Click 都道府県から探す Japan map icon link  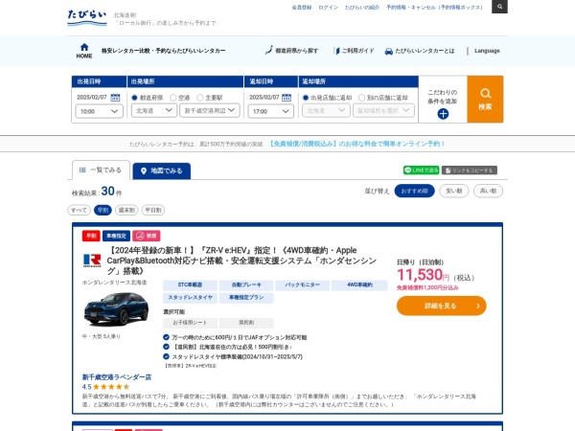(x=291, y=51)
